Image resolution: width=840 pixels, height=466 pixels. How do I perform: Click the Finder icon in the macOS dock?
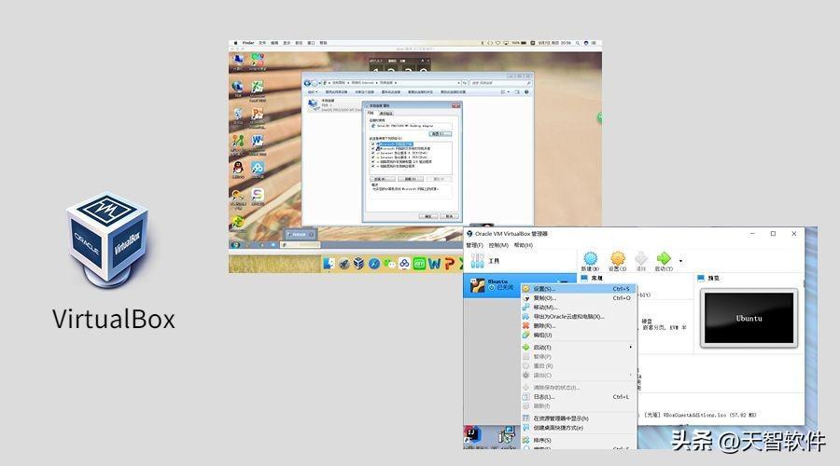[x=330, y=264]
